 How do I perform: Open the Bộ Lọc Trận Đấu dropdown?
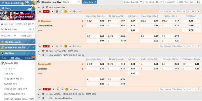coord(133,2)
